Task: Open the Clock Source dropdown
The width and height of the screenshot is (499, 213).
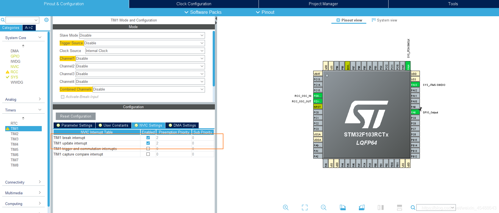Action: [145, 51]
